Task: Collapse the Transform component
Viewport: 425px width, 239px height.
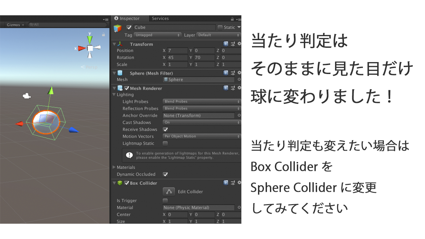Action: [115, 44]
